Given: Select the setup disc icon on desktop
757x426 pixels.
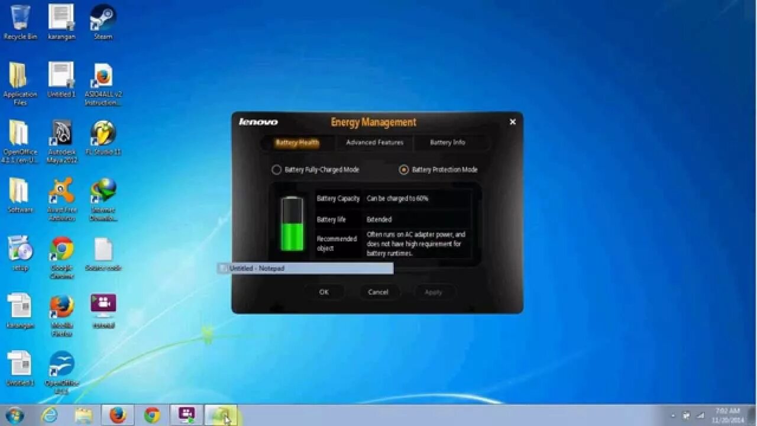Looking at the screenshot, I should [20, 253].
